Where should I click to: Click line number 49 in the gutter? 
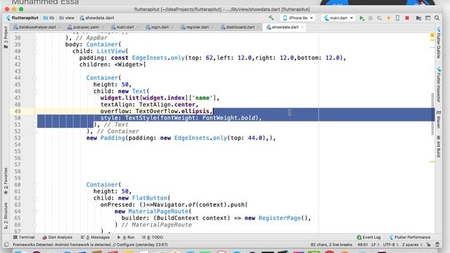click(17, 111)
